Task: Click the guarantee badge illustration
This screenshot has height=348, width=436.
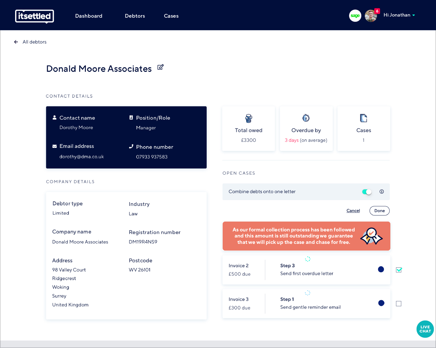Action: tap(371, 236)
